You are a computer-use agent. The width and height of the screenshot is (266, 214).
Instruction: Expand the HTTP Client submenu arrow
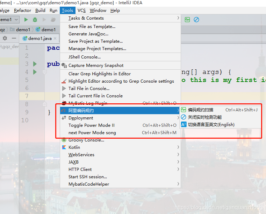point(178,169)
